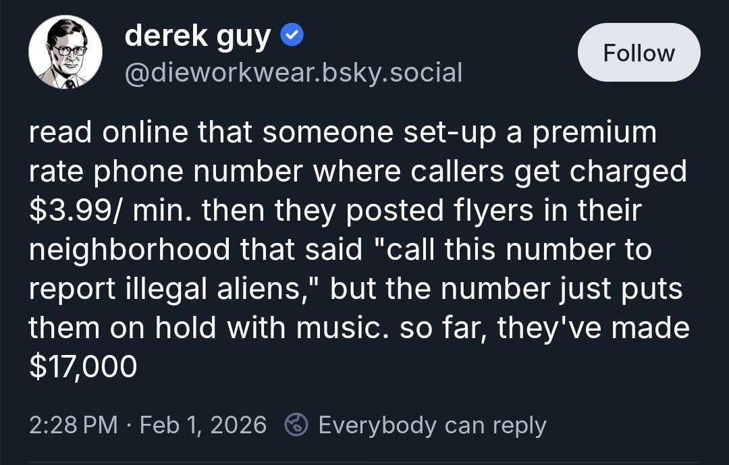This screenshot has height=465, width=729.
Task: Click the phrase "premium" in the post
Action: [594, 132]
